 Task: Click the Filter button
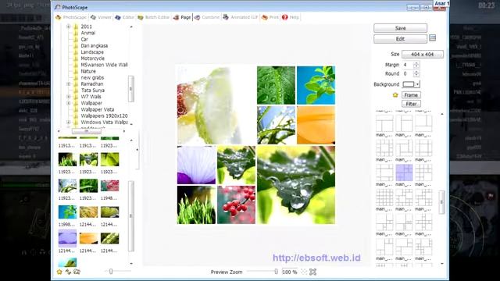click(x=411, y=104)
